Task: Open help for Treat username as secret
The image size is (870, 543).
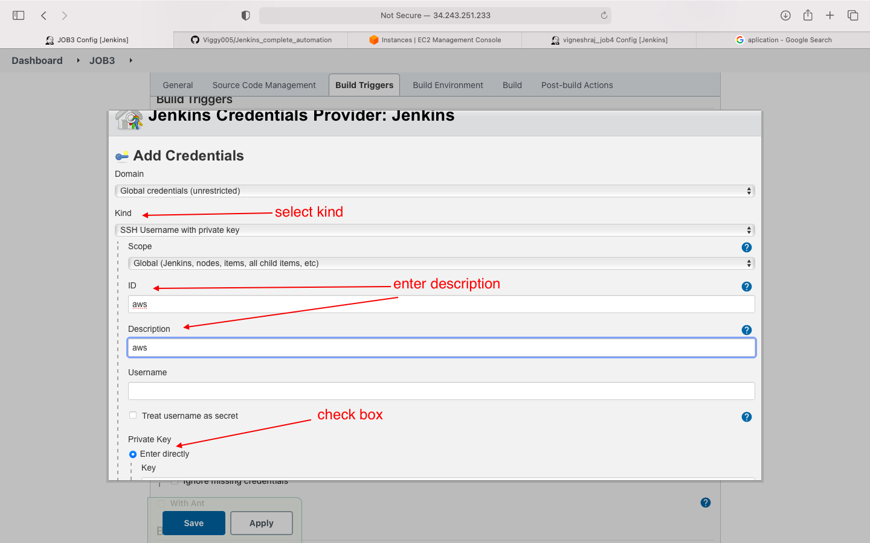Action: pos(747,417)
